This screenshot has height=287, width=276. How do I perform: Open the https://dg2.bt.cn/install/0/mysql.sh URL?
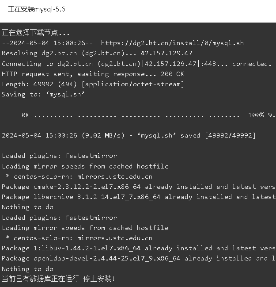[172, 43]
